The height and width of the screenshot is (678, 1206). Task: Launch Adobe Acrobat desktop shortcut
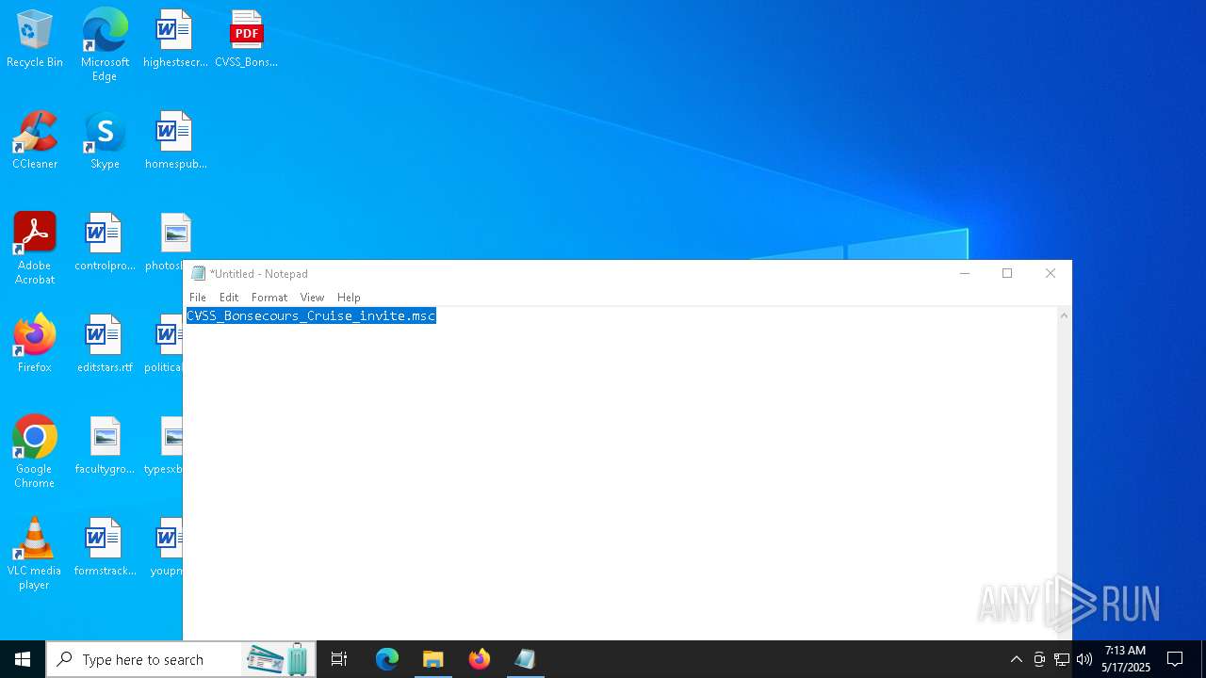pos(35,249)
